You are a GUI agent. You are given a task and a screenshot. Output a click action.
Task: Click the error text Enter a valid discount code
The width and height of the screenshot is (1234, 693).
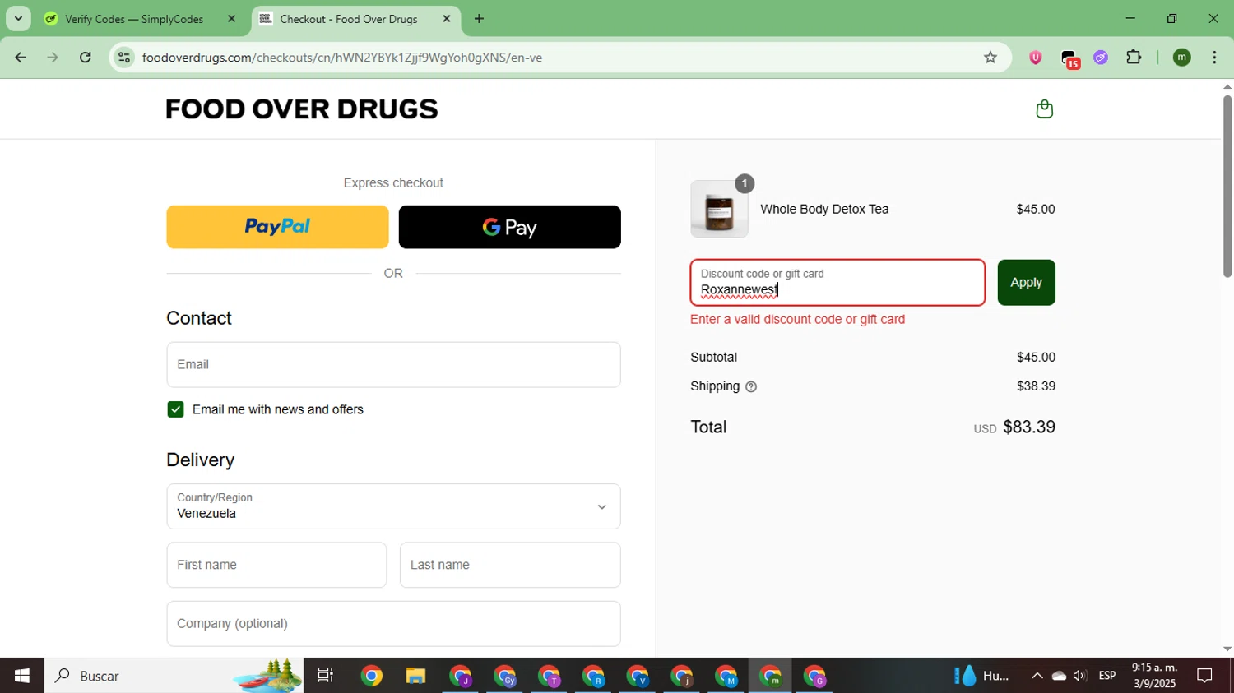tap(797, 320)
